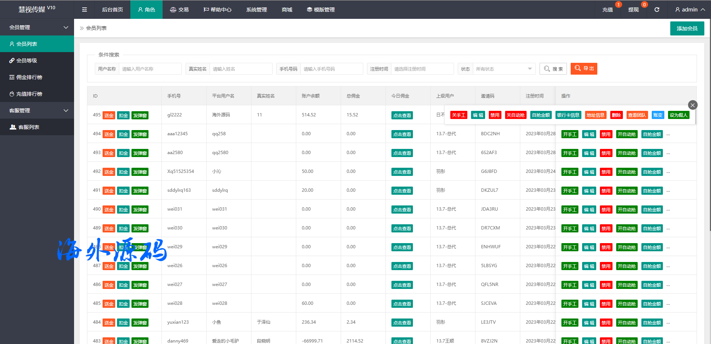Click 开手工 for user 494

click(570, 134)
